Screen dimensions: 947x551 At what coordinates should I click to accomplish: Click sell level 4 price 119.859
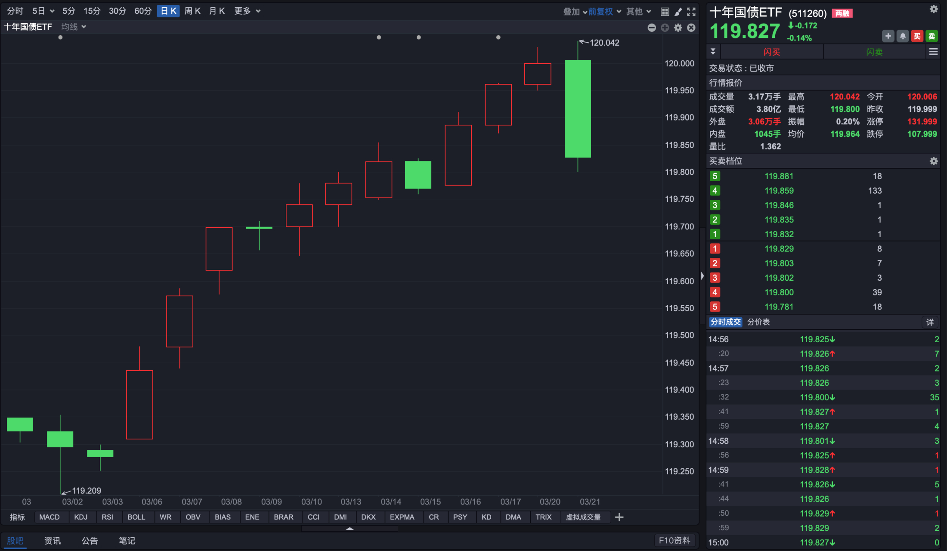point(779,191)
